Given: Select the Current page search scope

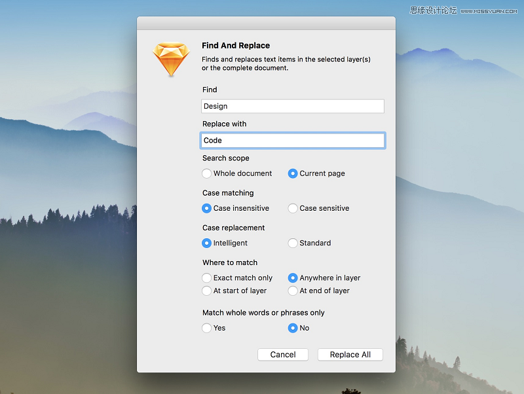Looking at the screenshot, I should coord(293,173).
